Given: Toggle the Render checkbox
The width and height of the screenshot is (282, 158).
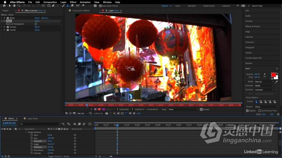Looking at the screenshot, I should pos(201,109).
